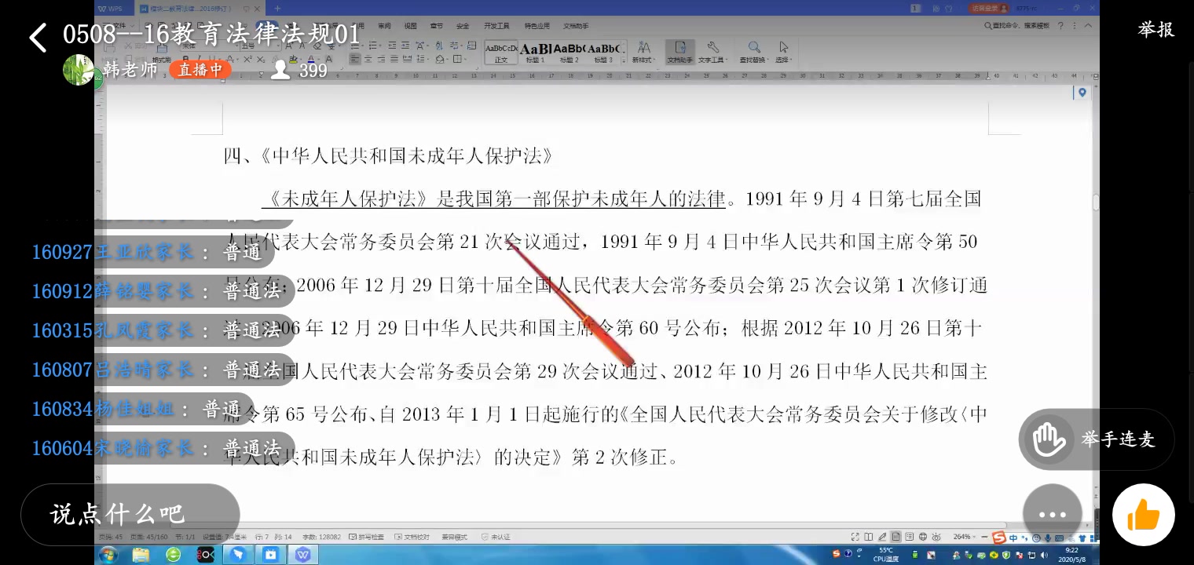This screenshot has width=1194, height=565.
Task: Click 字数: 128082 word count
Action: click(321, 537)
